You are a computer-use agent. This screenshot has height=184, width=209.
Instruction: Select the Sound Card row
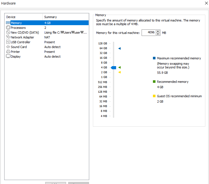pyautogui.click(x=47, y=47)
